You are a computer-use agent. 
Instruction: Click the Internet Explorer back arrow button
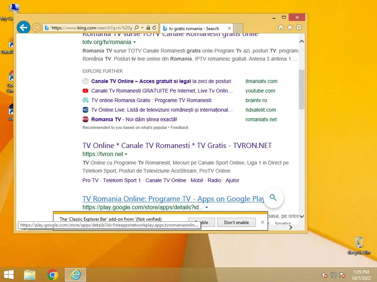coord(23,28)
